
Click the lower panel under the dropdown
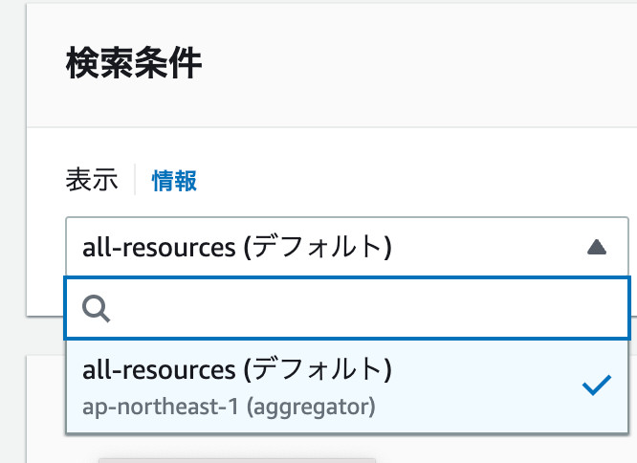pyautogui.click(x=46, y=408)
